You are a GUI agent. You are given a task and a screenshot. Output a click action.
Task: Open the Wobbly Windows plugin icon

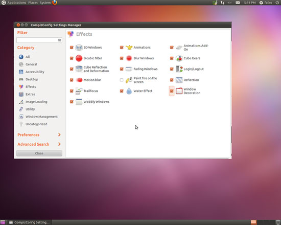click(79, 102)
